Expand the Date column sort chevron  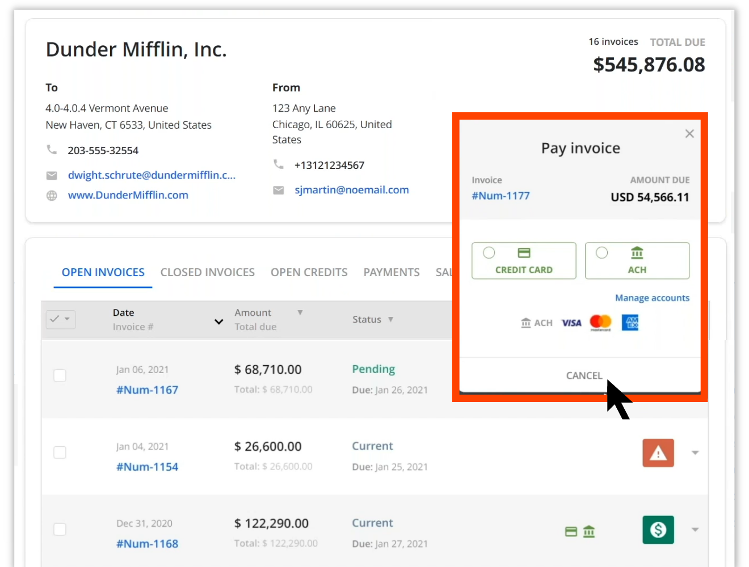tap(218, 321)
